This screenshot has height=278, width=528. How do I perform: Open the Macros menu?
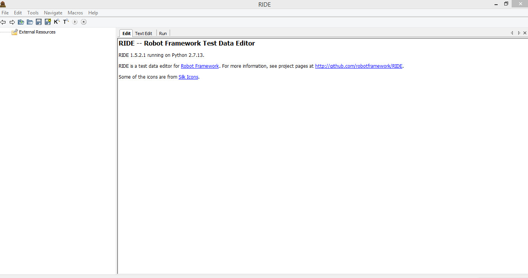click(x=75, y=13)
